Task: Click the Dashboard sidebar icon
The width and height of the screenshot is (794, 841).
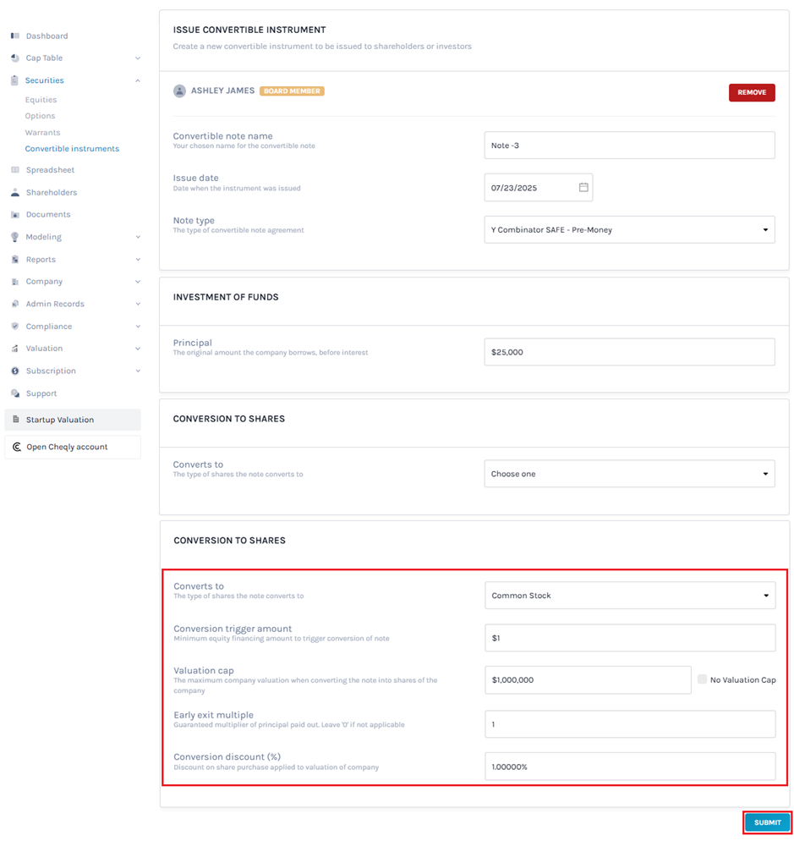Action: [x=15, y=36]
